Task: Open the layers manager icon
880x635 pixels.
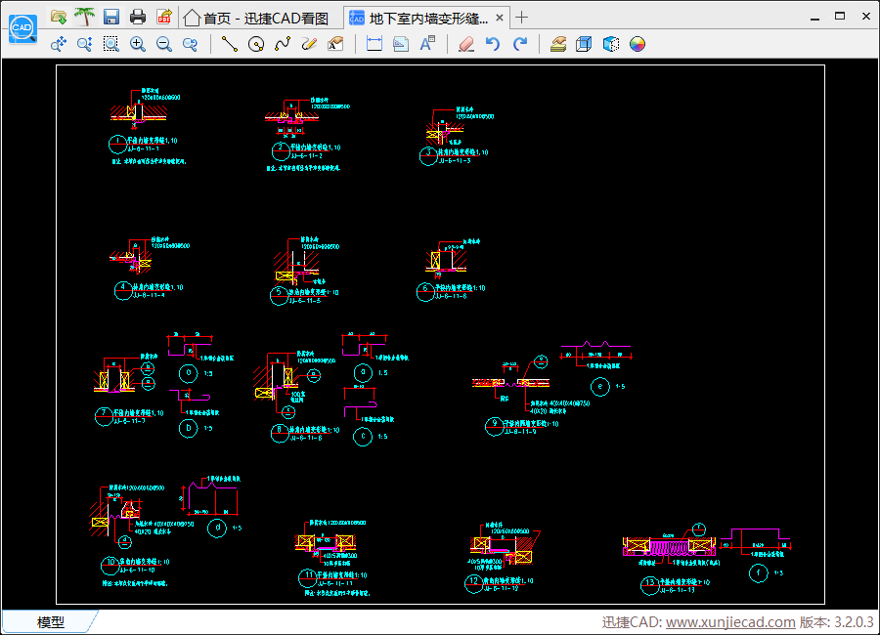Action: (x=558, y=44)
